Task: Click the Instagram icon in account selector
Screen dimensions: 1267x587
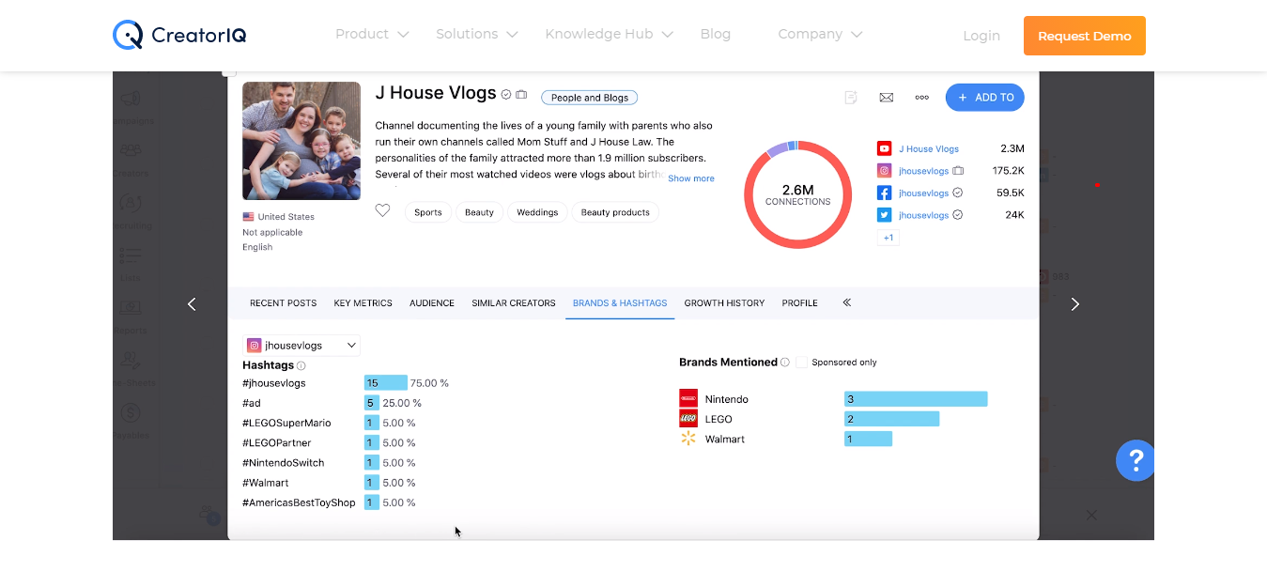Action: coord(254,346)
